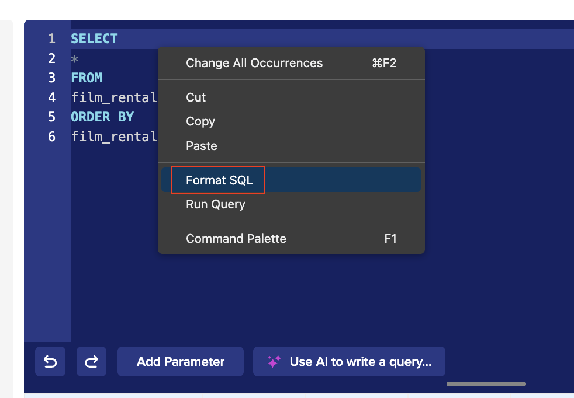
Task: Click line number 5 in the gutter
Action: pyautogui.click(x=52, y=117)
